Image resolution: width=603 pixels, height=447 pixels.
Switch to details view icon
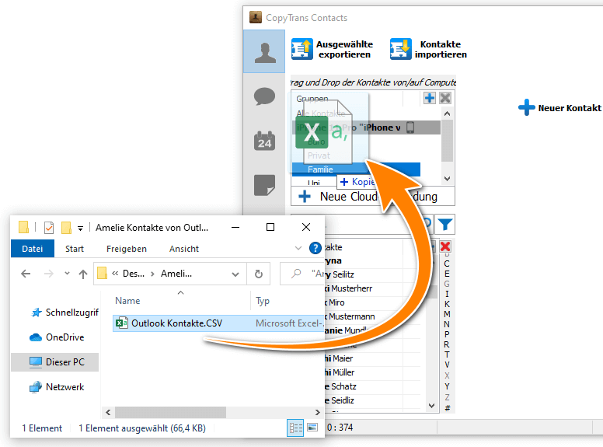(295, 428)
